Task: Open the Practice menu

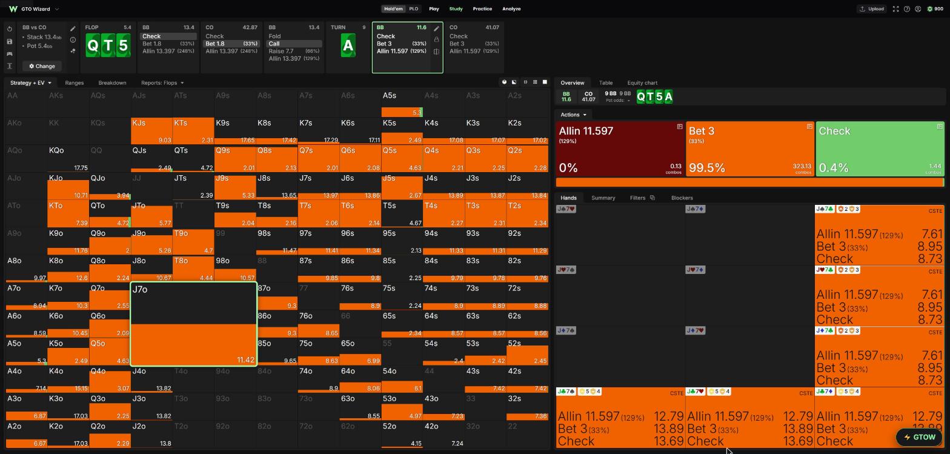Action: pos(482,9)
